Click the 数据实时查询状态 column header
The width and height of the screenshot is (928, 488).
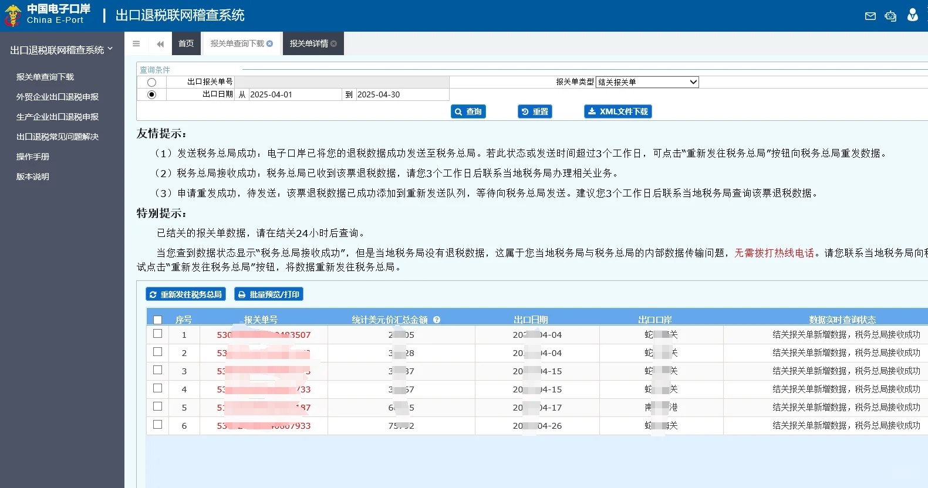click(842, 320)
